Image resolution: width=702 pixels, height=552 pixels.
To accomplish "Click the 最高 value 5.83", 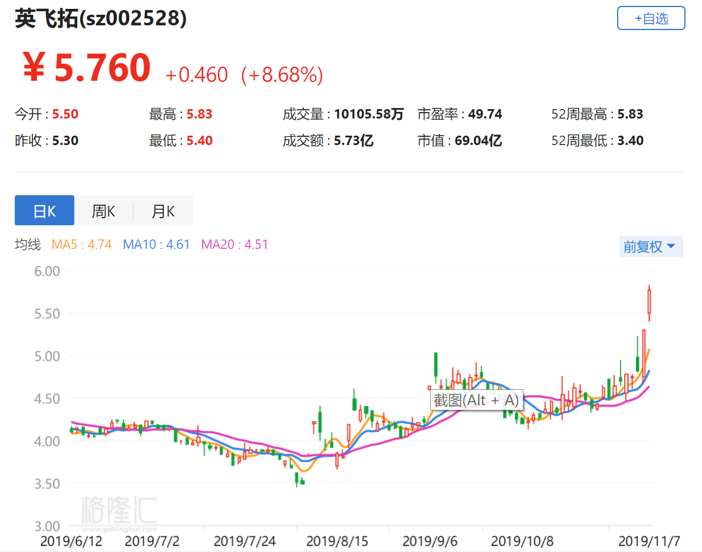I will [199, 114].
